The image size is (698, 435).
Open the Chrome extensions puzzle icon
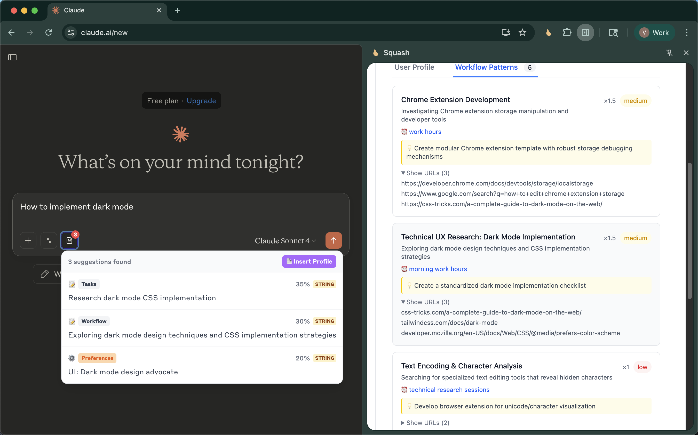point(566,33)
